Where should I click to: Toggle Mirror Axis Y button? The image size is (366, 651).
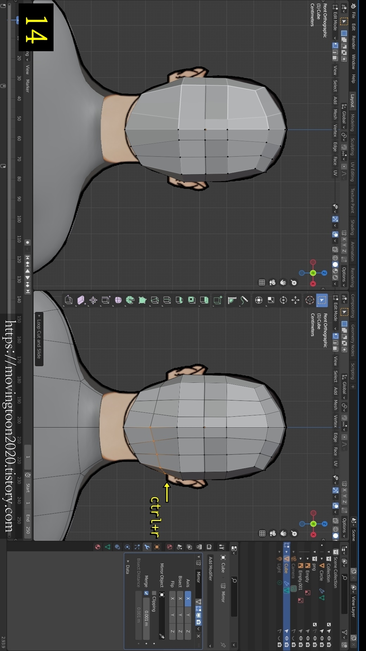pyautogui.click(x=188, y=615)
